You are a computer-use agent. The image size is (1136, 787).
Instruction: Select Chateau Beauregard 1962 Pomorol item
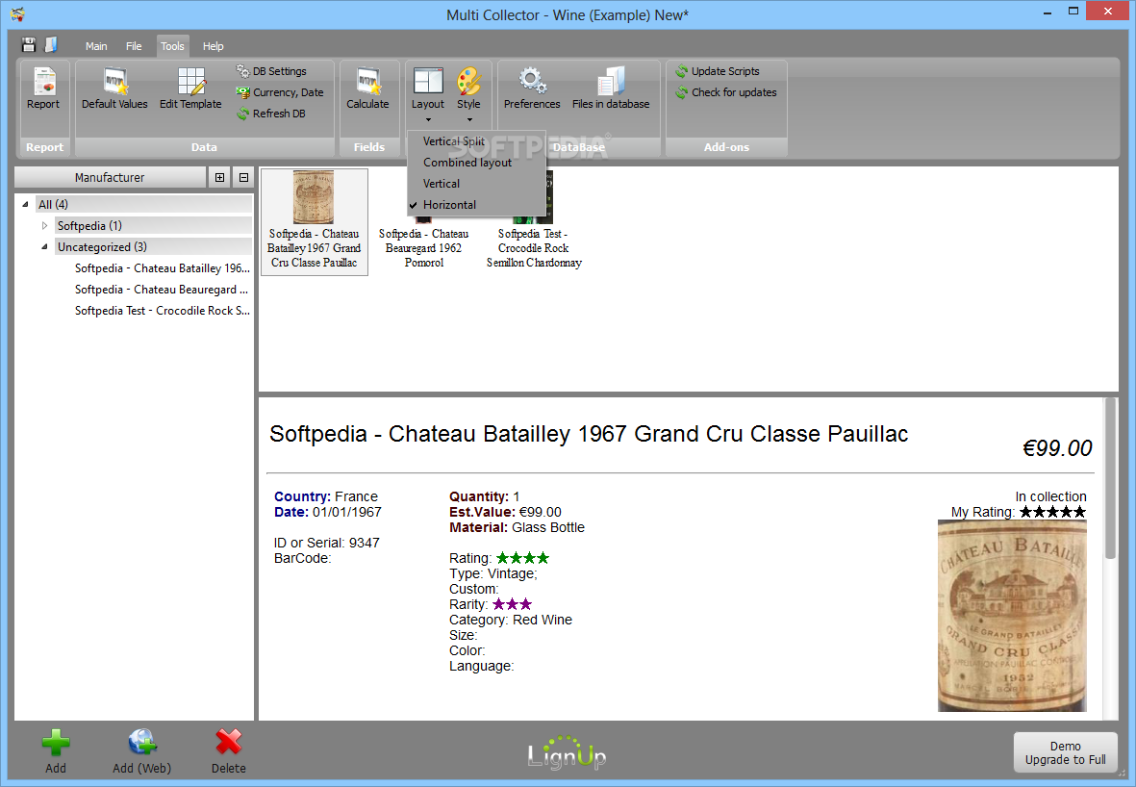[x=424, y=248]
